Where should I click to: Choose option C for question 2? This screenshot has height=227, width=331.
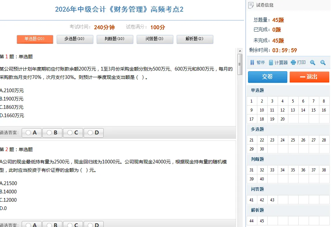73,225
